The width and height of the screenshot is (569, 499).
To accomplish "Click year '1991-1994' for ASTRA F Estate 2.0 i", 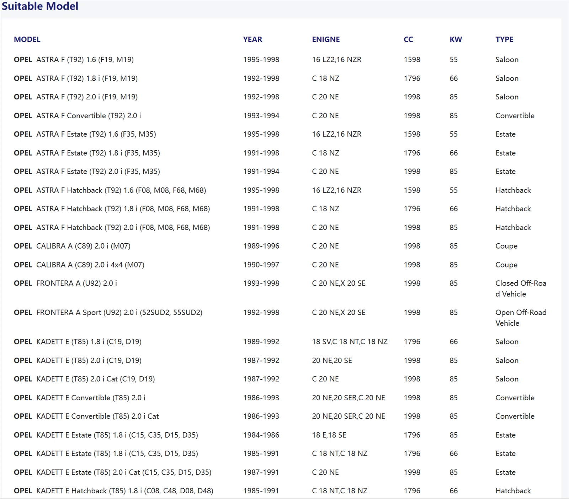I will point(261,172).
